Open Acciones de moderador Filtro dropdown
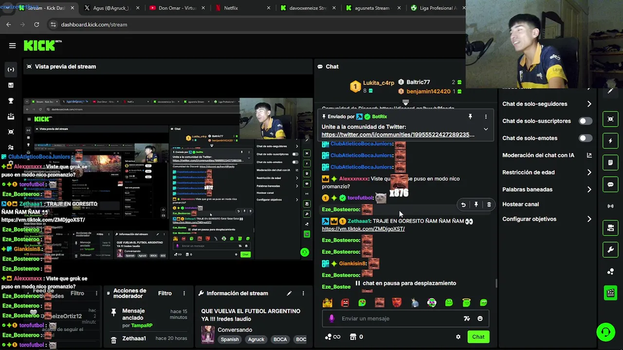Image resolution: width=623 pixels, height=350 pixels. 165,293
